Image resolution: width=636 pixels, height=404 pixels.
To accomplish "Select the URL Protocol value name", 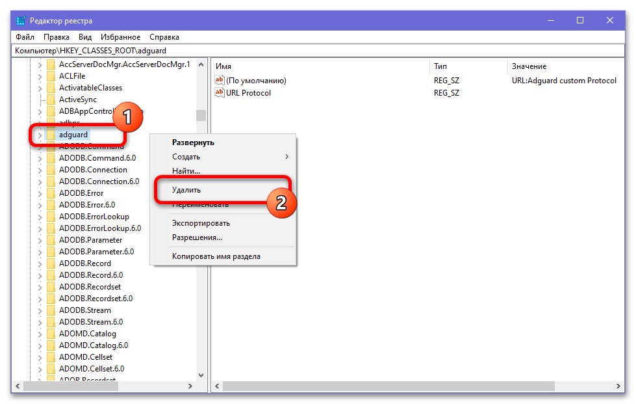I will (248, 93).
